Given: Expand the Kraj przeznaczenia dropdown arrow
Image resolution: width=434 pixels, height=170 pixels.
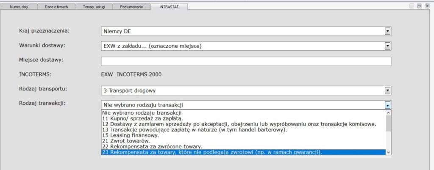Looking at the screenshot, I should (387, 31).
